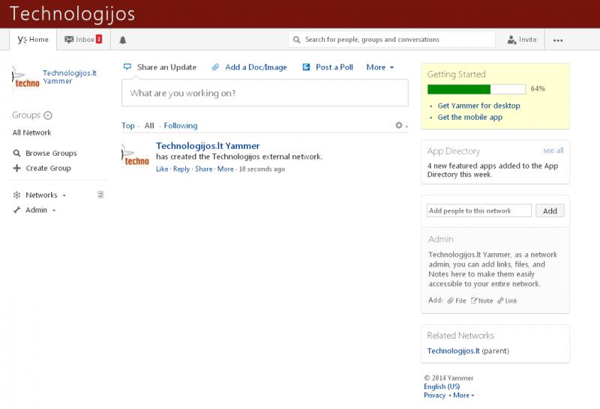Viewport: 600px width, 409px height.
Task: Open Get the mobile app link
Action: click(470, 117)
